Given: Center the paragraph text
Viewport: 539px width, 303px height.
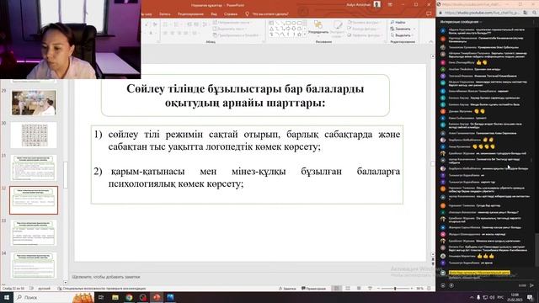Looking at the screenshot, I should 172,33.
